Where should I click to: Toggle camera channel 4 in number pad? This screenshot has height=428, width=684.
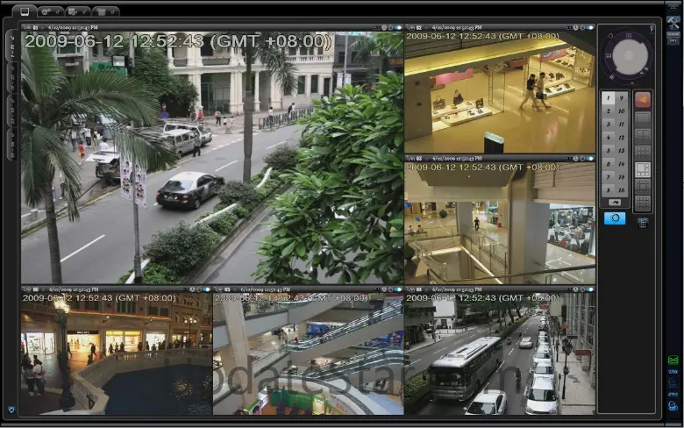click(607, 138)
